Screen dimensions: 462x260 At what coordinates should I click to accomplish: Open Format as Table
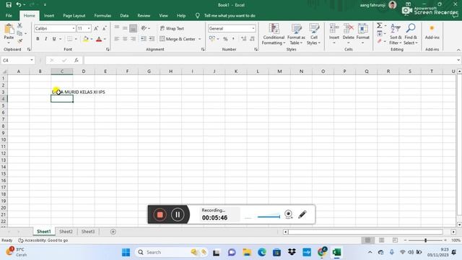tap(296, 34)
